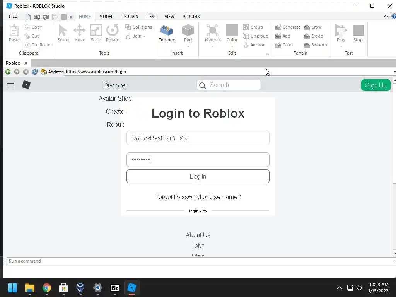396x297 pixels.
Task: Open the Color swatch picker
Action: coord(232,30)
